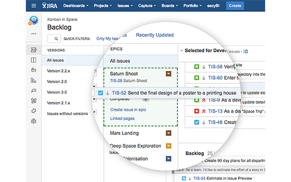Open the Reports chart icon in sidebar
This screenshot has width=291, height=182.
click(x=34, y=80)
